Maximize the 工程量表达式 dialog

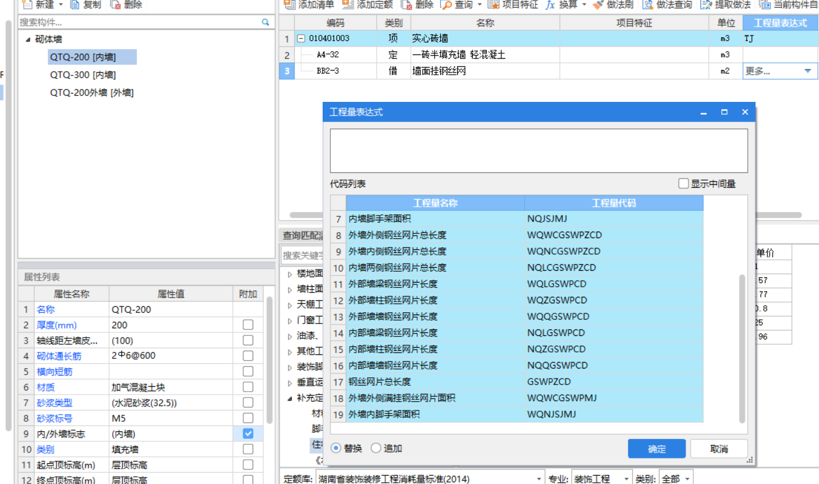coord(724,112)
